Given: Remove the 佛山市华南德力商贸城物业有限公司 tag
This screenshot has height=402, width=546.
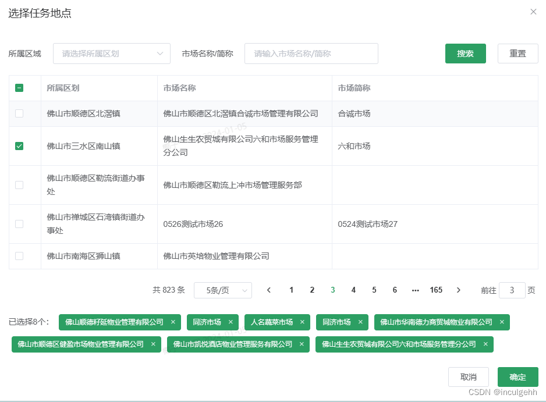Looking at the screenshot, I should pyautogui.click(x=502, y=322).
